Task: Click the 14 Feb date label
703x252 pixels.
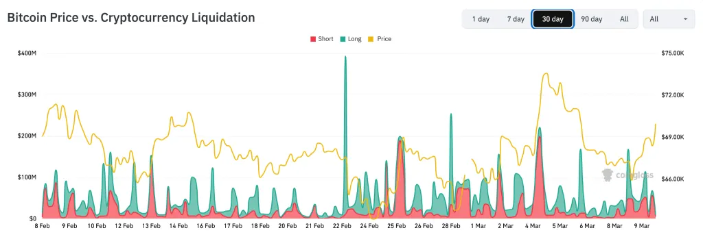Action: [x=178, y=226]
